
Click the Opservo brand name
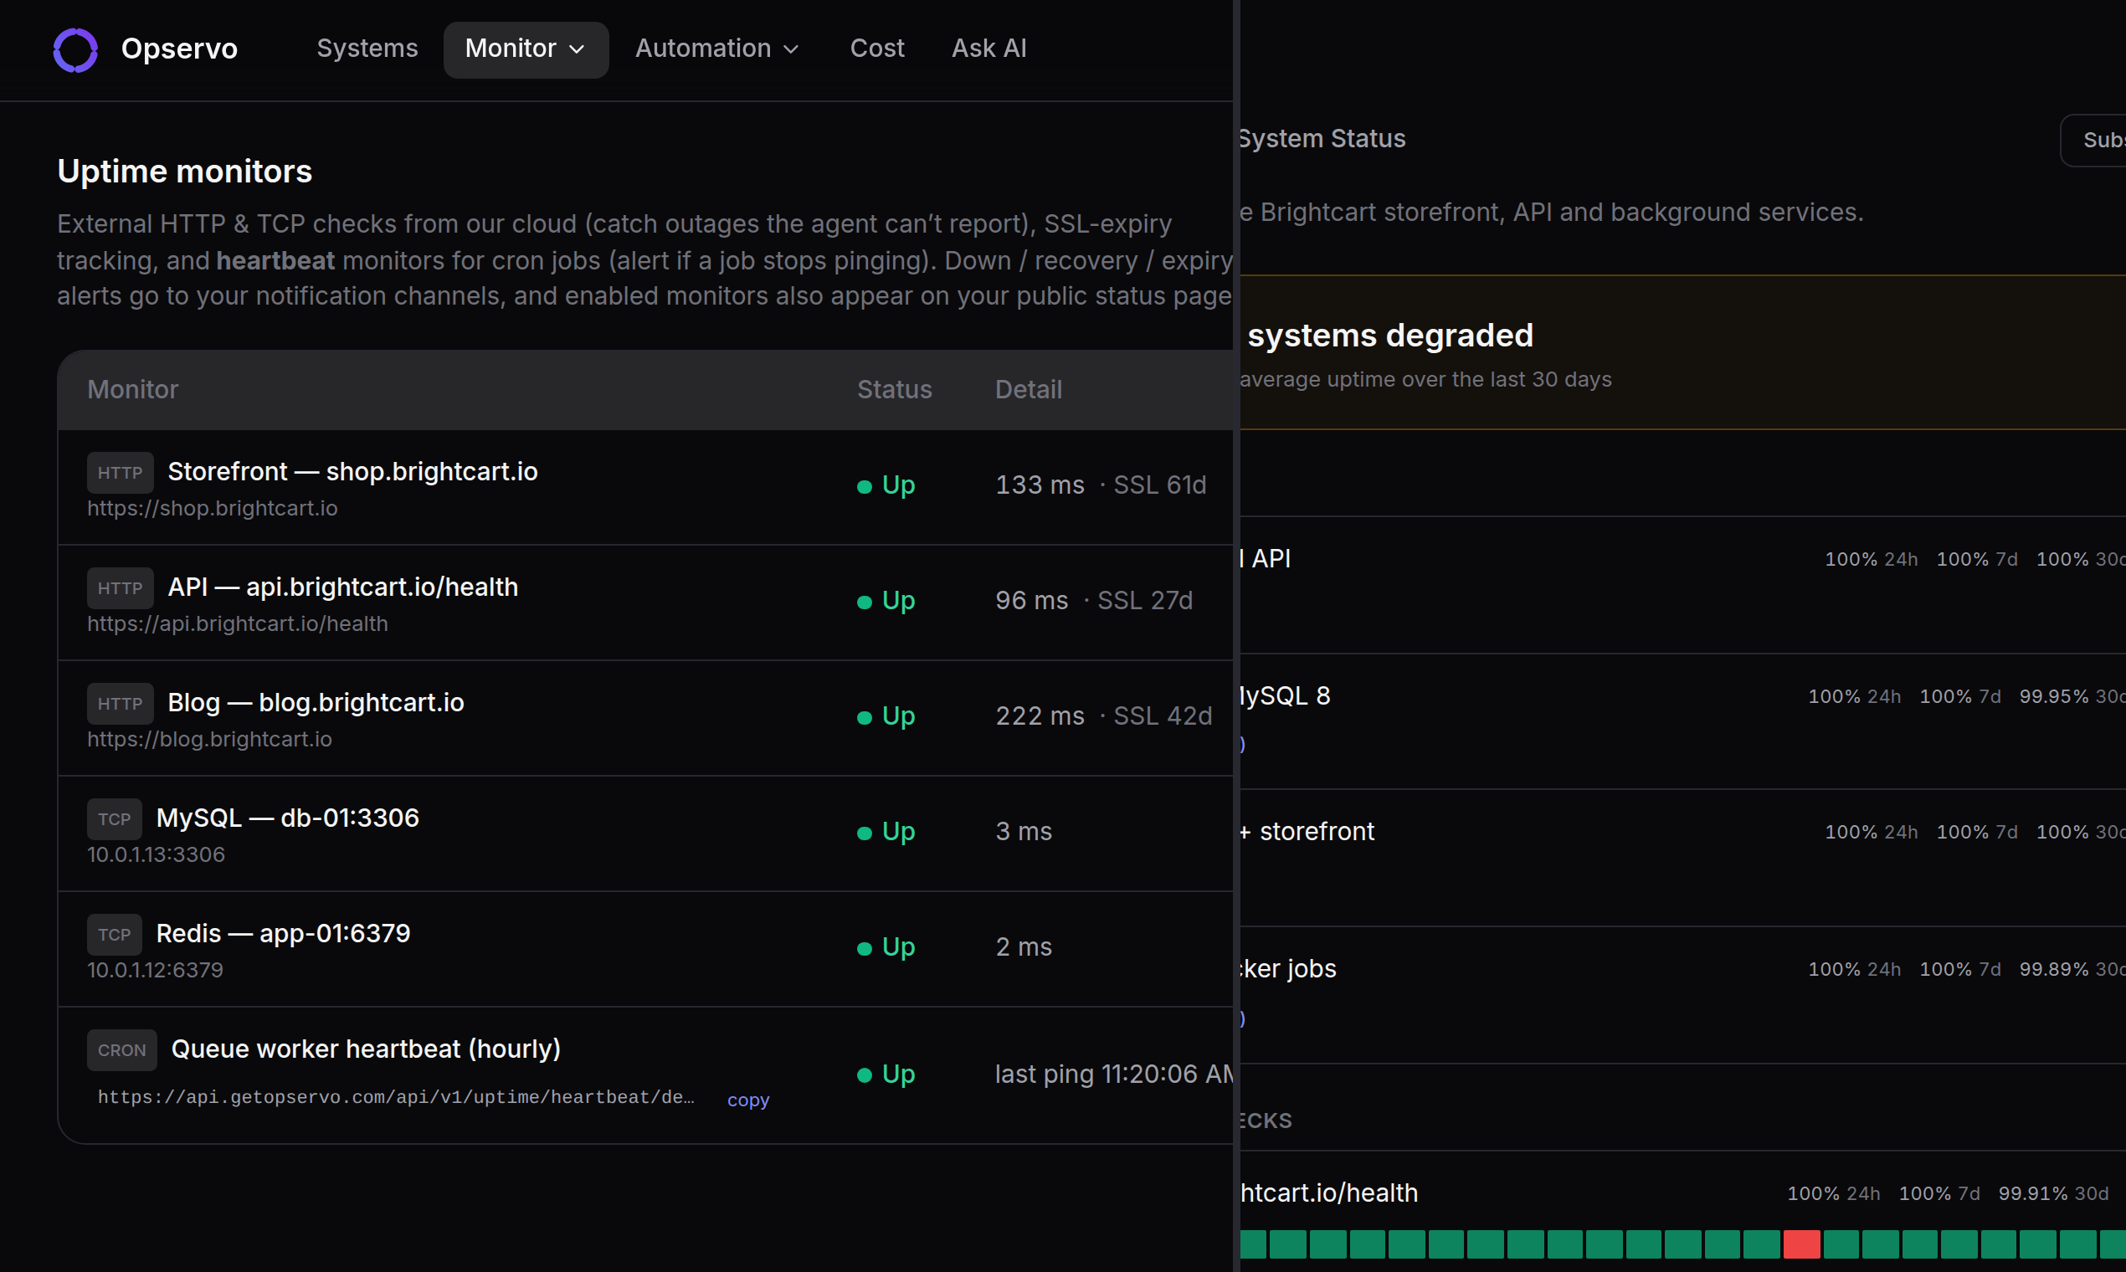pos(179,49)
